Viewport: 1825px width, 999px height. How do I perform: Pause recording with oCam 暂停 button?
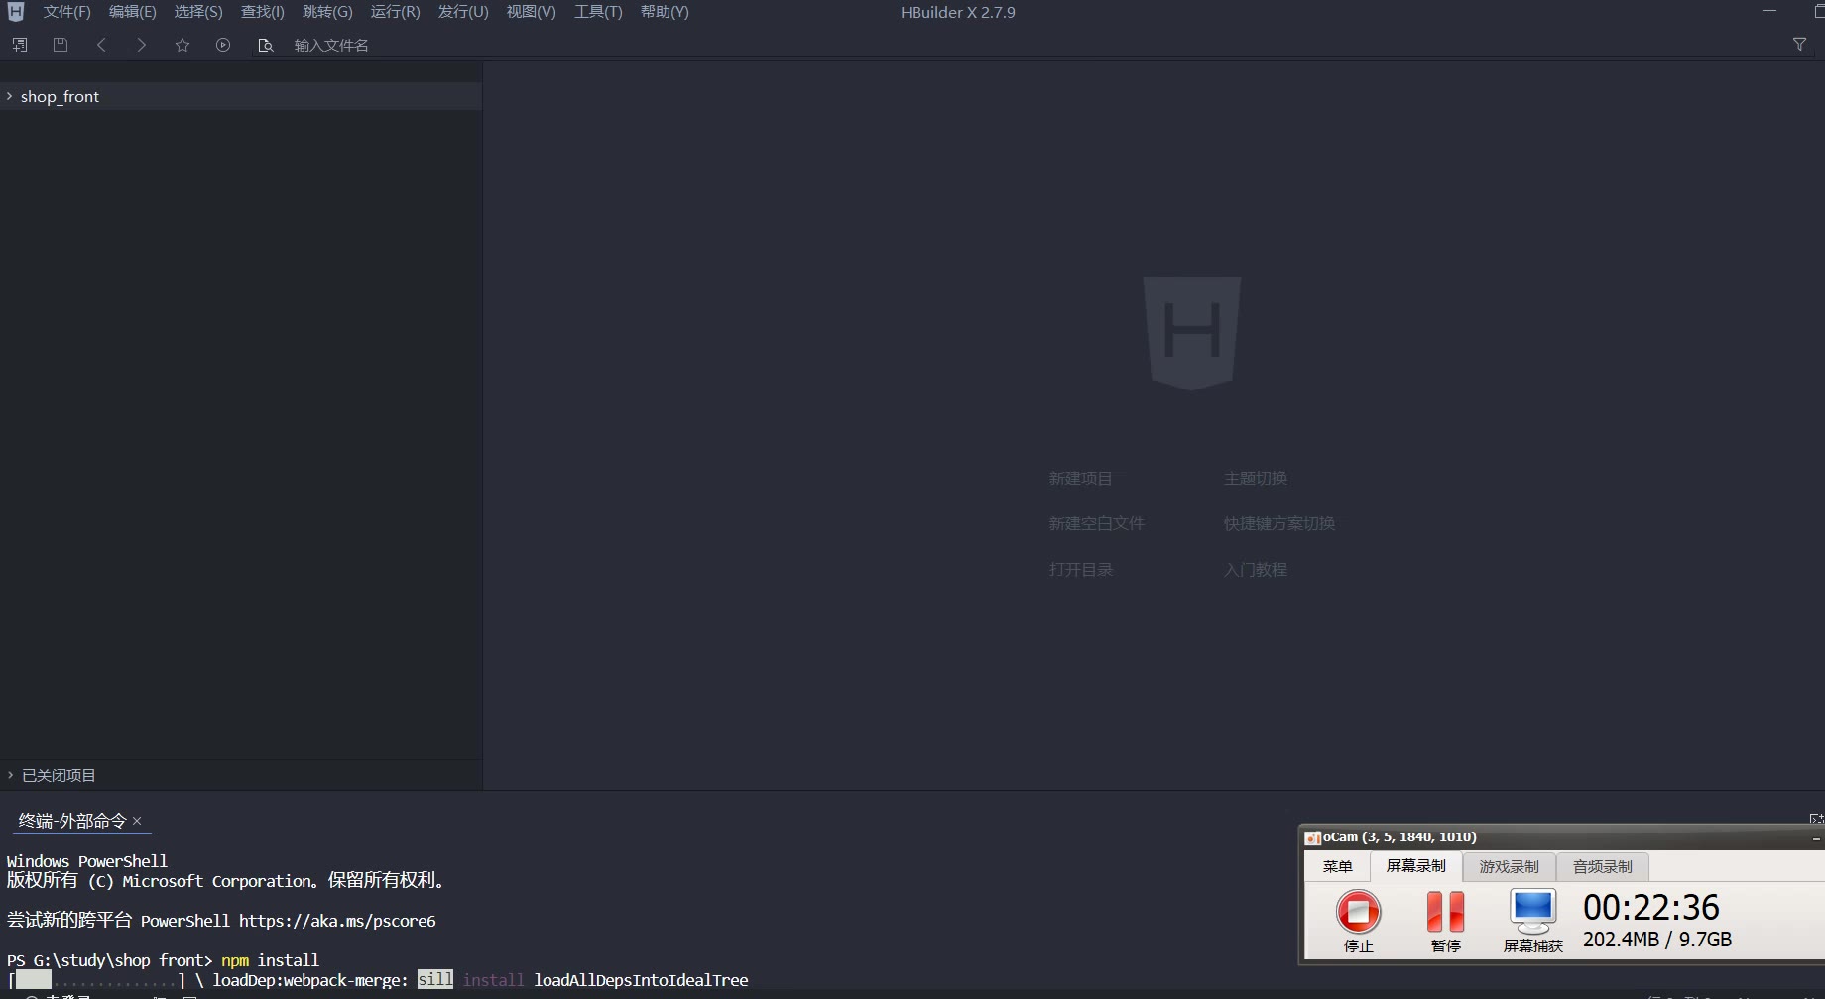1445,922
